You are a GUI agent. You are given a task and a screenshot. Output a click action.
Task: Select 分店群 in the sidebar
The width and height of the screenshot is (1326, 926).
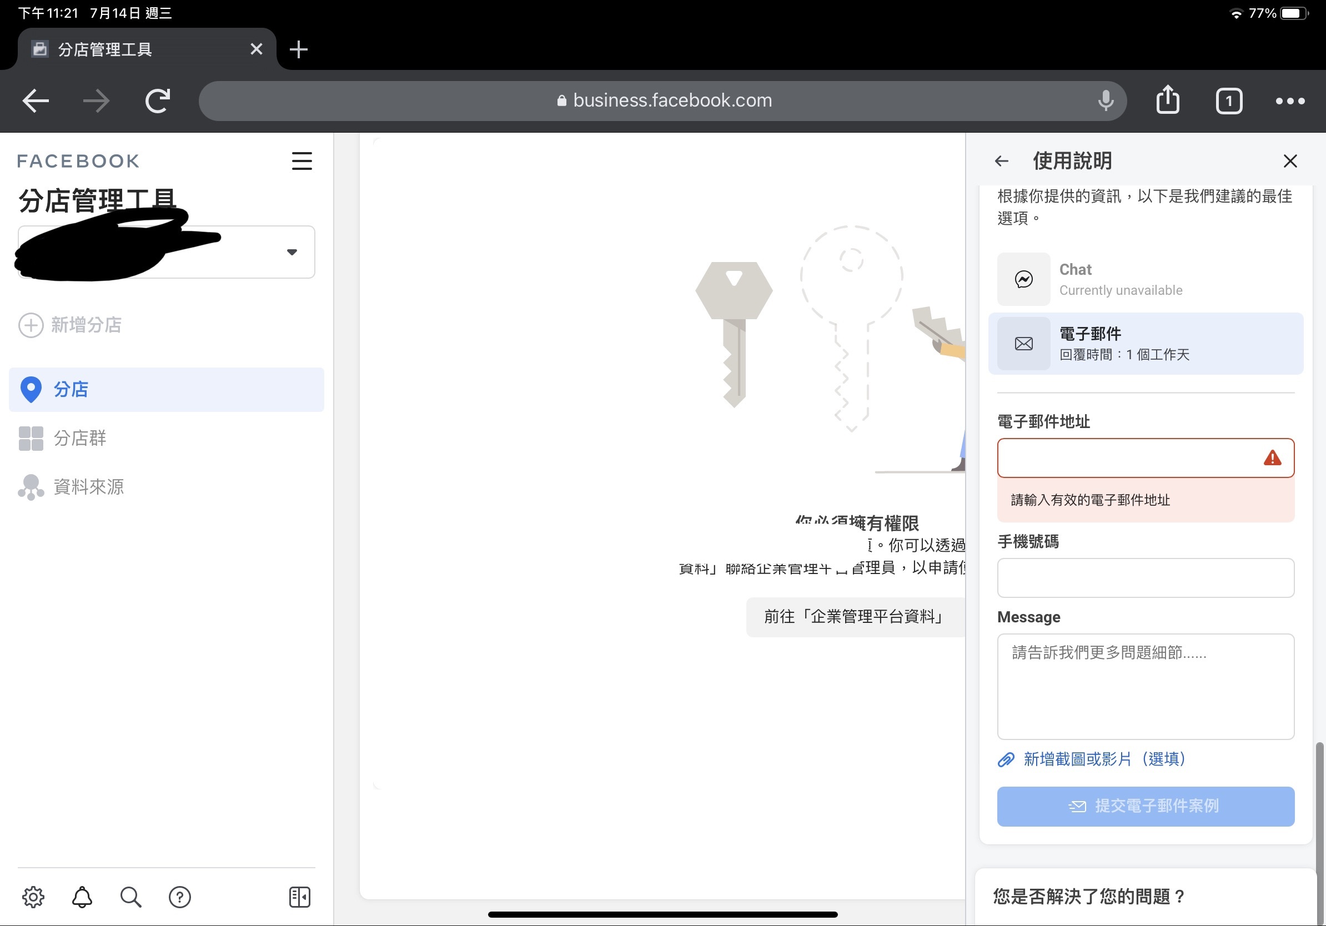pyautogui.click(x=167, y=438)
